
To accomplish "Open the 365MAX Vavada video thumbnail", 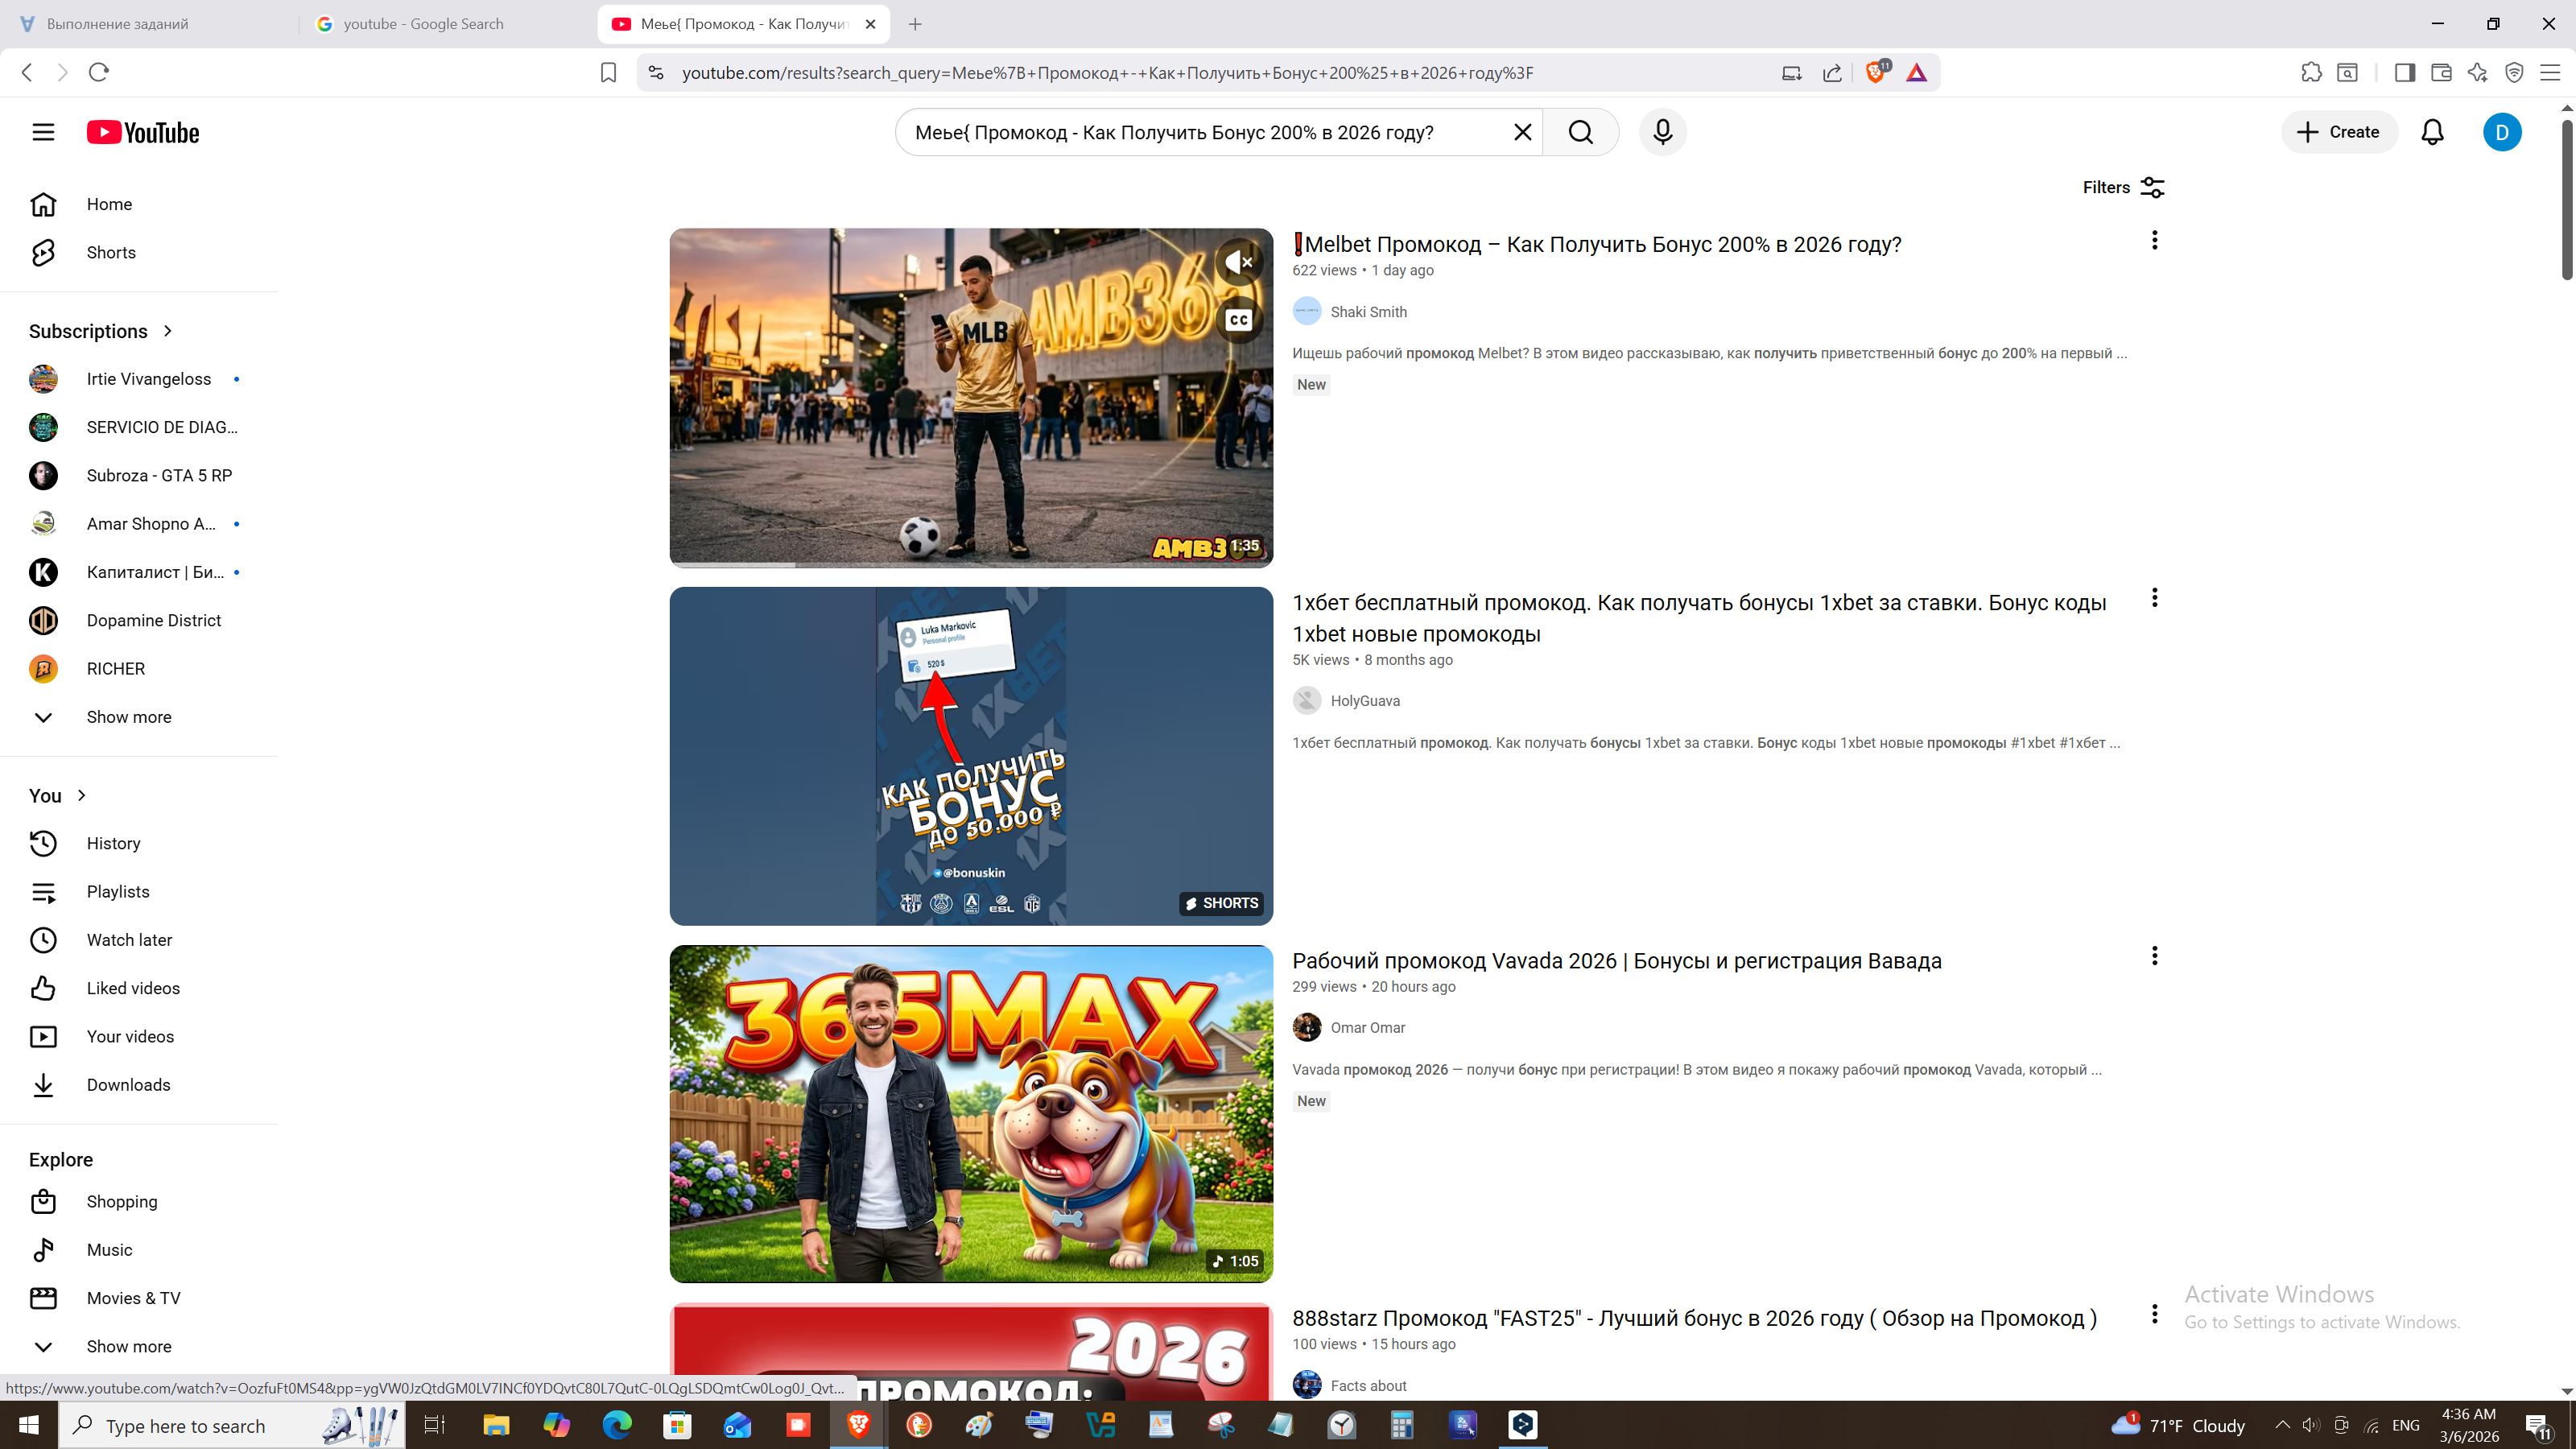I will pyautogui.click(x=970, y=1114).
